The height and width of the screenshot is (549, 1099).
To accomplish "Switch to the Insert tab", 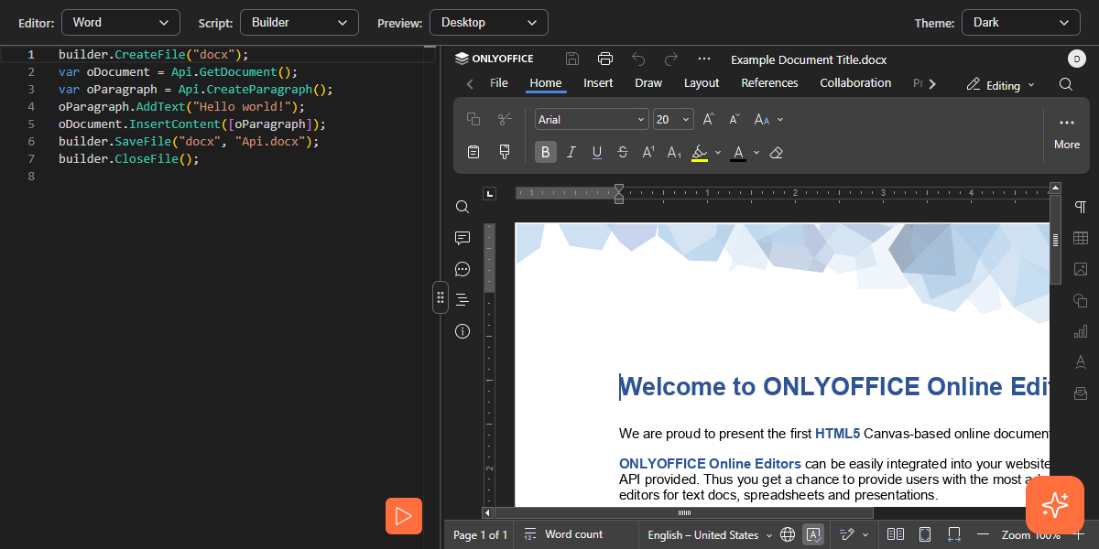I will [x=598, y=83].
